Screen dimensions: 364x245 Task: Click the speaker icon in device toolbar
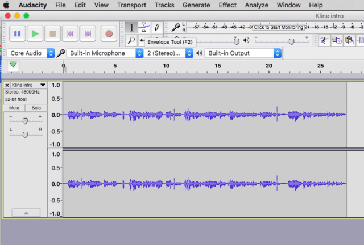pos(199,53)
